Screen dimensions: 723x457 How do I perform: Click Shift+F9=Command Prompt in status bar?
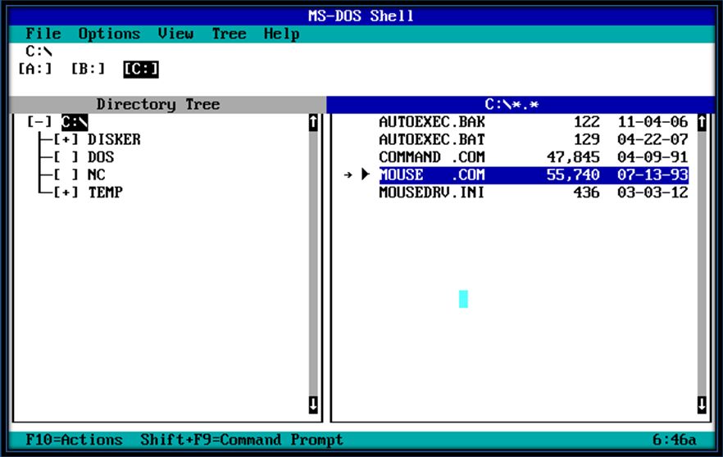click(242, 440)
